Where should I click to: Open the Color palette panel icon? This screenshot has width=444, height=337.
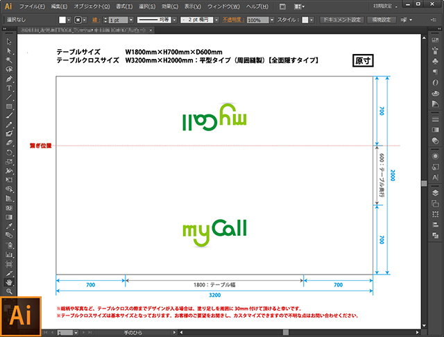tap(435, 94)
